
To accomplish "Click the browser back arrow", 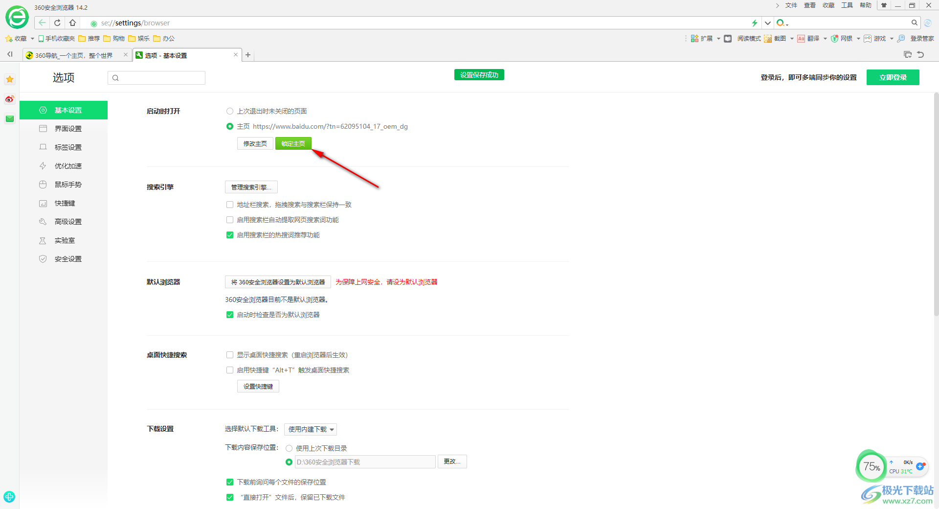I will tap(43, 23).
